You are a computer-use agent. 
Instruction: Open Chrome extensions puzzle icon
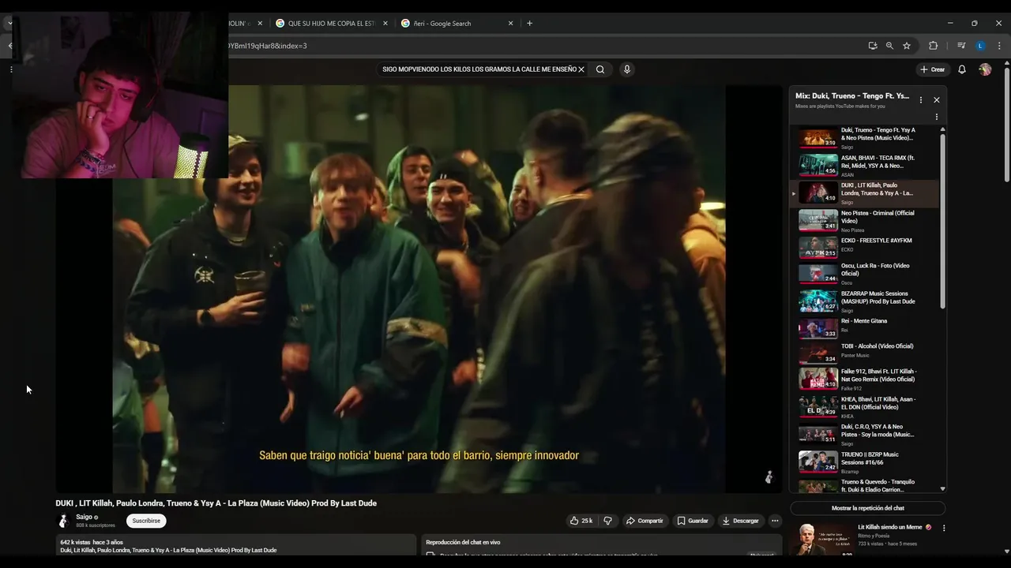pyautogui.click(x=933, y=46)
